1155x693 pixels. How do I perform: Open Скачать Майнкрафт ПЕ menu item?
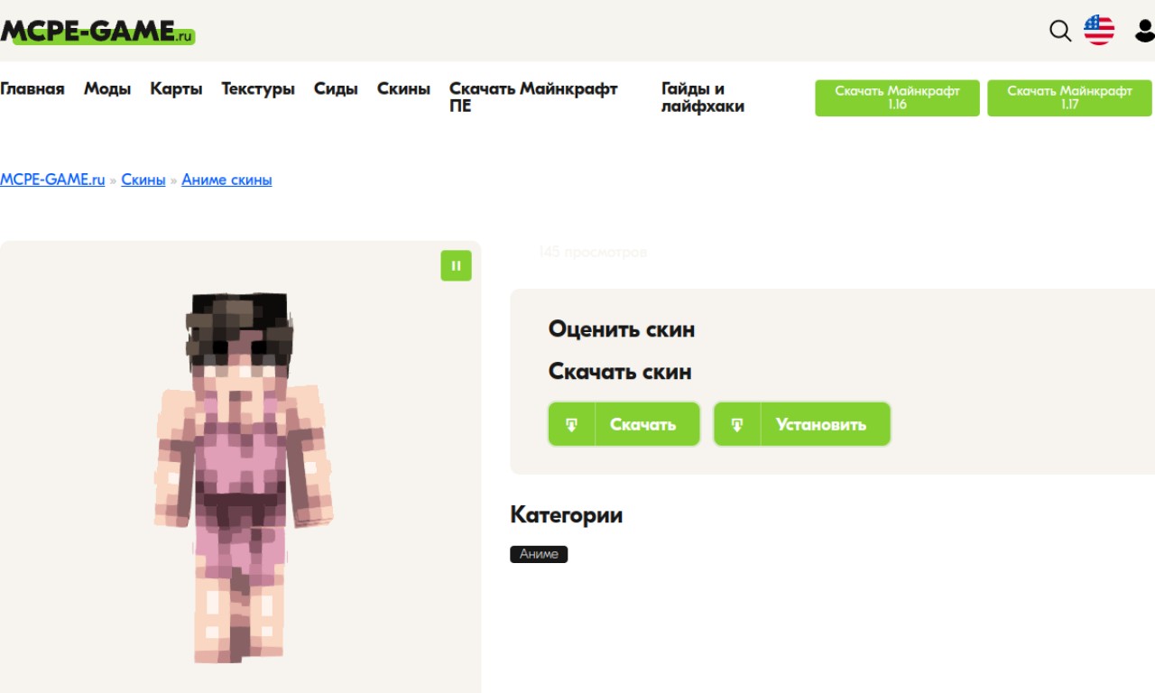pos(533,97)
